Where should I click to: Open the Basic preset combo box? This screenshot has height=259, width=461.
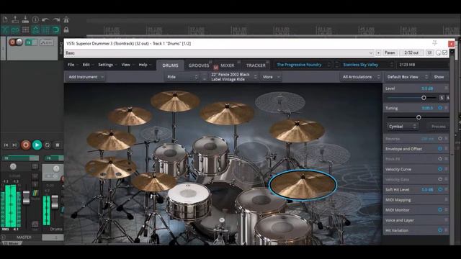(219, 53)
